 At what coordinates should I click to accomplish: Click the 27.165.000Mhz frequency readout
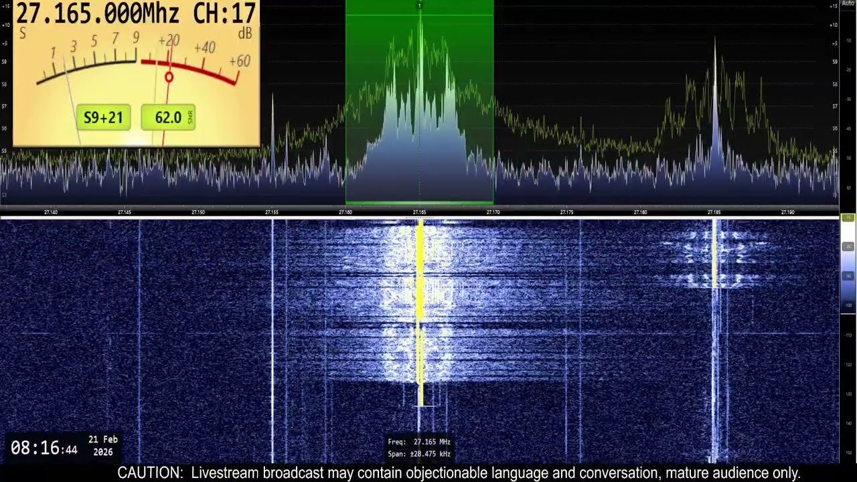tap(98, 13)
